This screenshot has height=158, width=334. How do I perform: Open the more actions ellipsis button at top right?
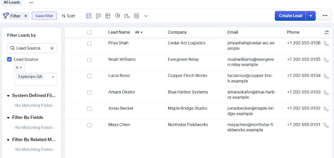click(325, 16)
